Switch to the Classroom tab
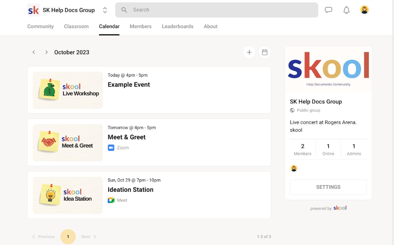The width and height of the screenshot is (394, 245). (76, 26)
